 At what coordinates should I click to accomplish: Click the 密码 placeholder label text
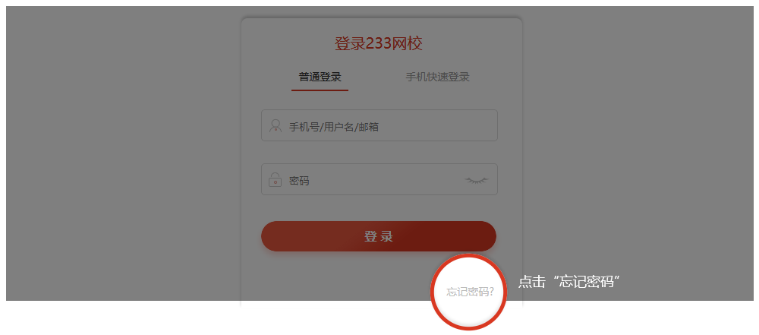coord(299,181)
